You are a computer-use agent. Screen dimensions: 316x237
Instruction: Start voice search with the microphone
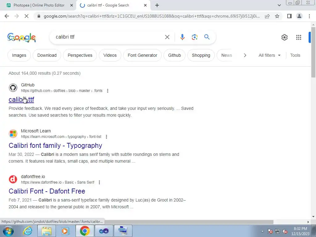(182, 37)
